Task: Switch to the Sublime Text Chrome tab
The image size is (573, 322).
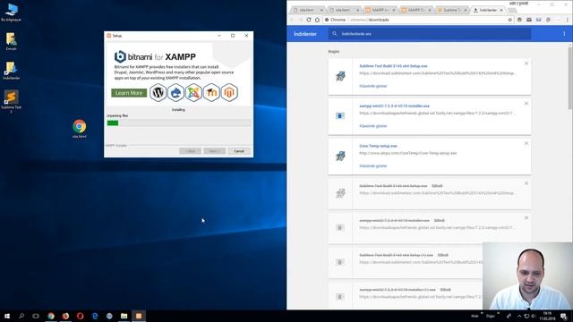Action: pos(451,10)
